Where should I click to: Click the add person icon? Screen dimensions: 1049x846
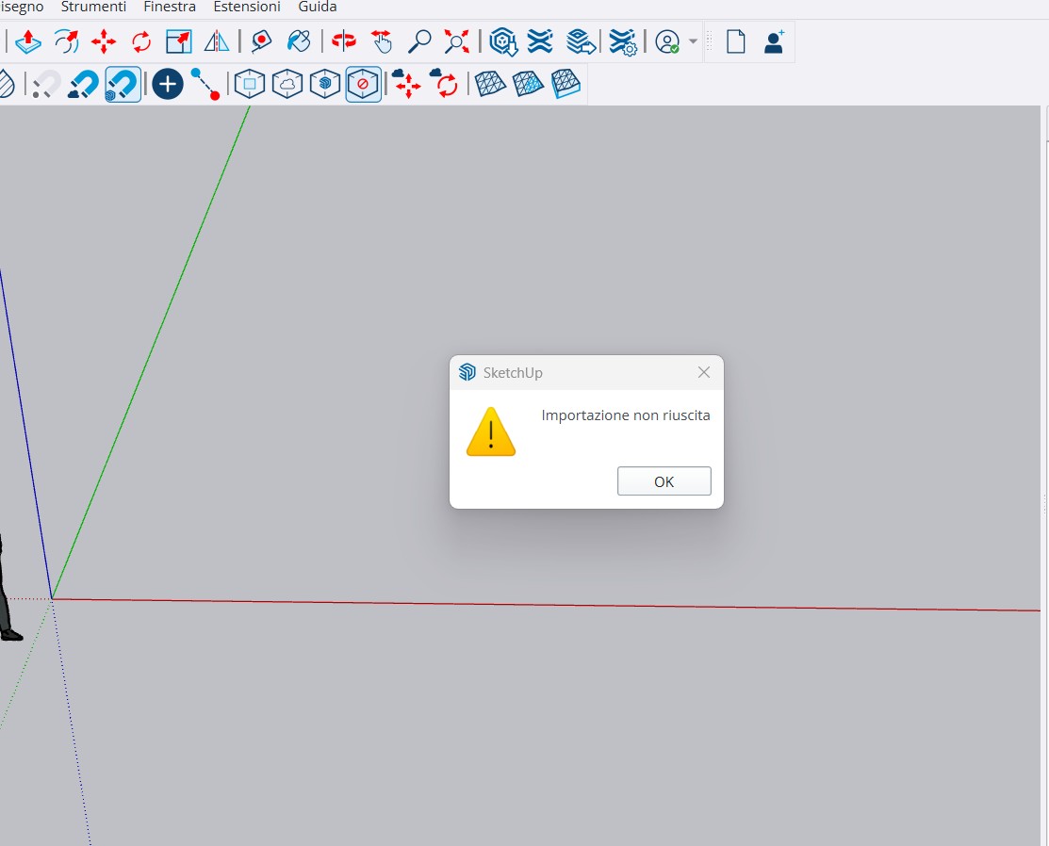click(x=774, y=41)
